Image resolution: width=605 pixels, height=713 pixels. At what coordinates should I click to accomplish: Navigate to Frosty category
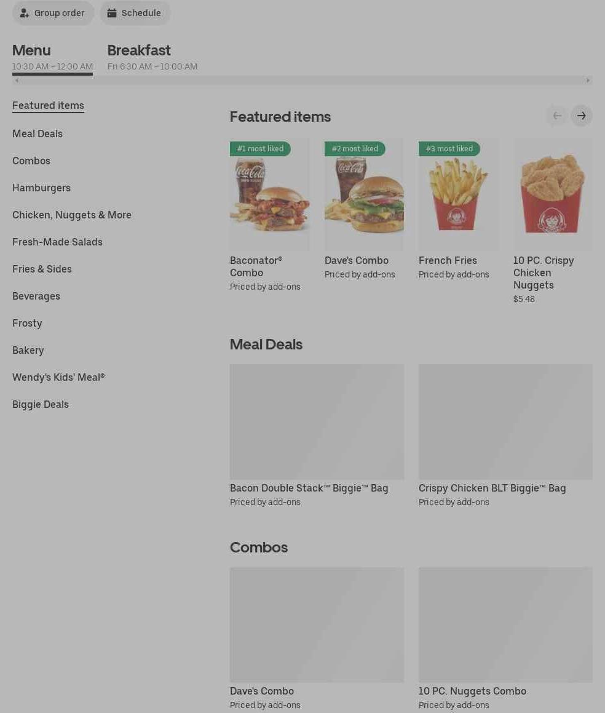point(27,324)
